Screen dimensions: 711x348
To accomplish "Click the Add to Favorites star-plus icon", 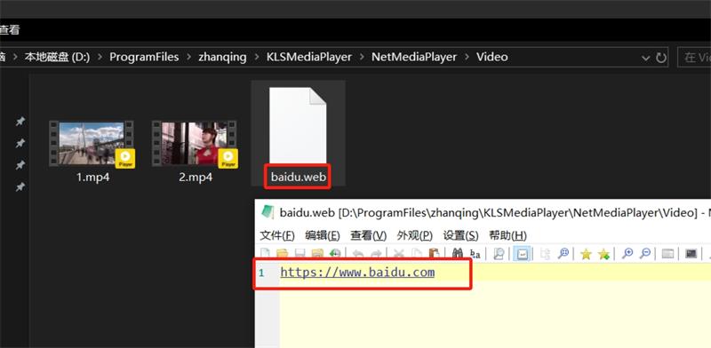I will [603, 254].
